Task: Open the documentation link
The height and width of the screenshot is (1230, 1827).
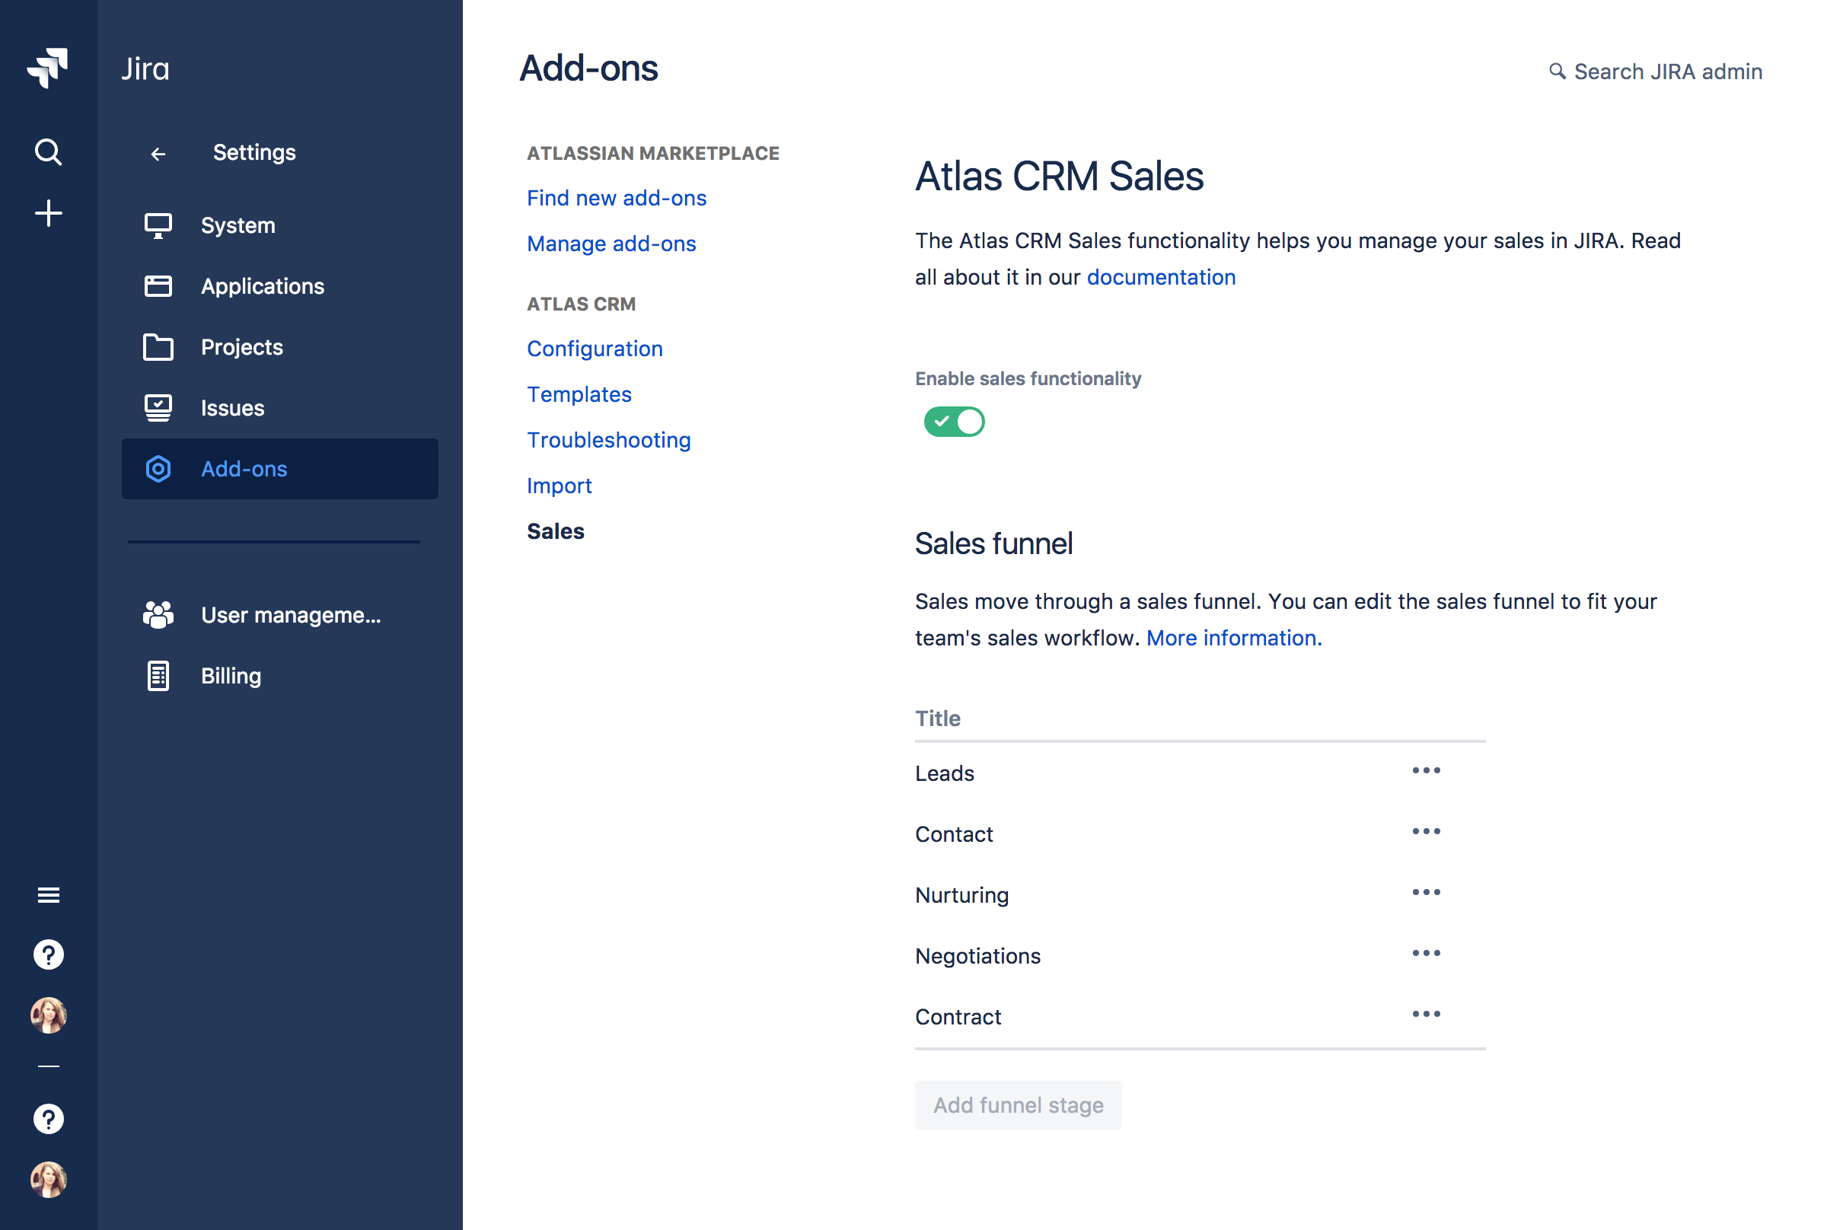Action: click(x=1161, y=277)
